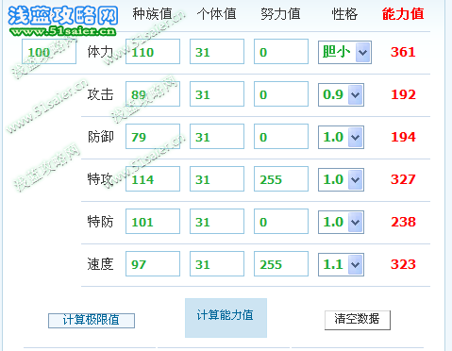The height and width of the screenshot is (351, 452).
Task: Click the 特防 种族值 field showing 101
Action: [x=153, y=222]
